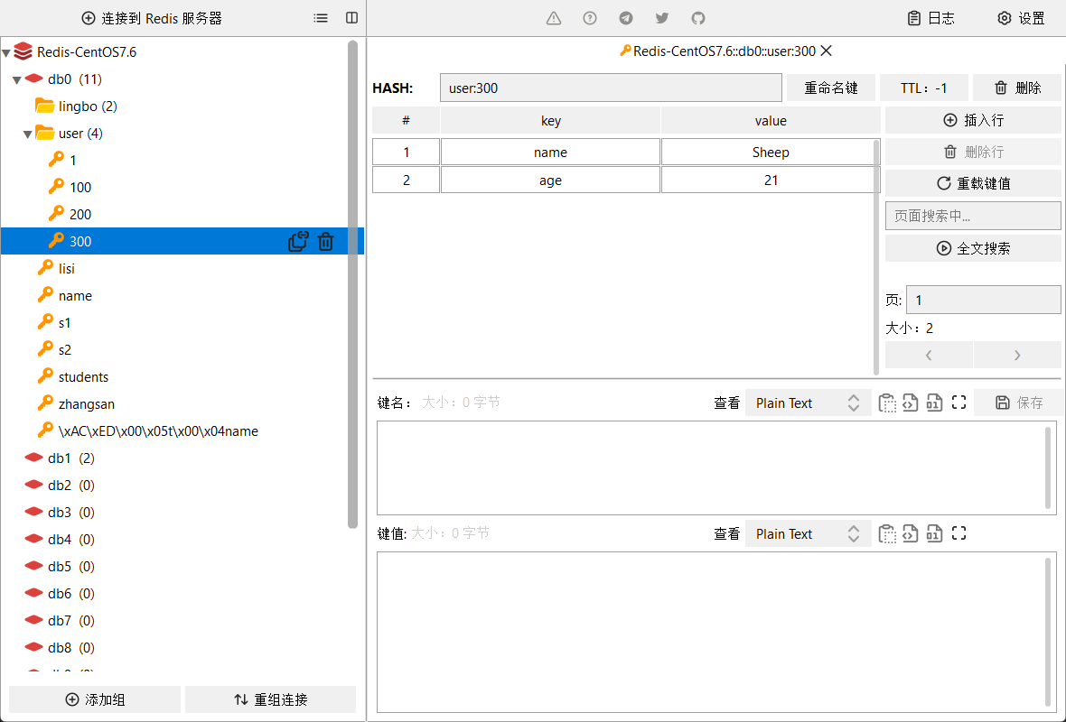Close the user:300 tab
1066x722 pixels.
[x=826, y=51]
